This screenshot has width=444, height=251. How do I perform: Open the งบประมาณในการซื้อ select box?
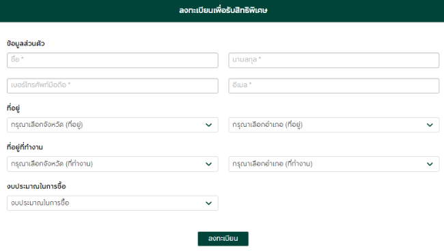[113, 203]
